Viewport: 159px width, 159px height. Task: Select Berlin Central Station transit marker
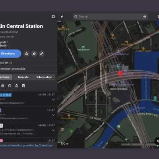tap(122, 82)
